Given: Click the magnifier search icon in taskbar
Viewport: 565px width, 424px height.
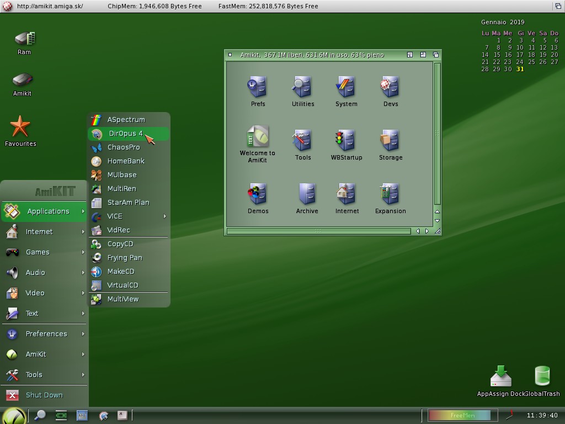Looking at the screenshot, I should (x=40, y=415).
